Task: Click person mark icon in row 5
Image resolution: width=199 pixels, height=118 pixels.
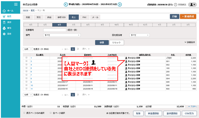Action: [126, 68]
